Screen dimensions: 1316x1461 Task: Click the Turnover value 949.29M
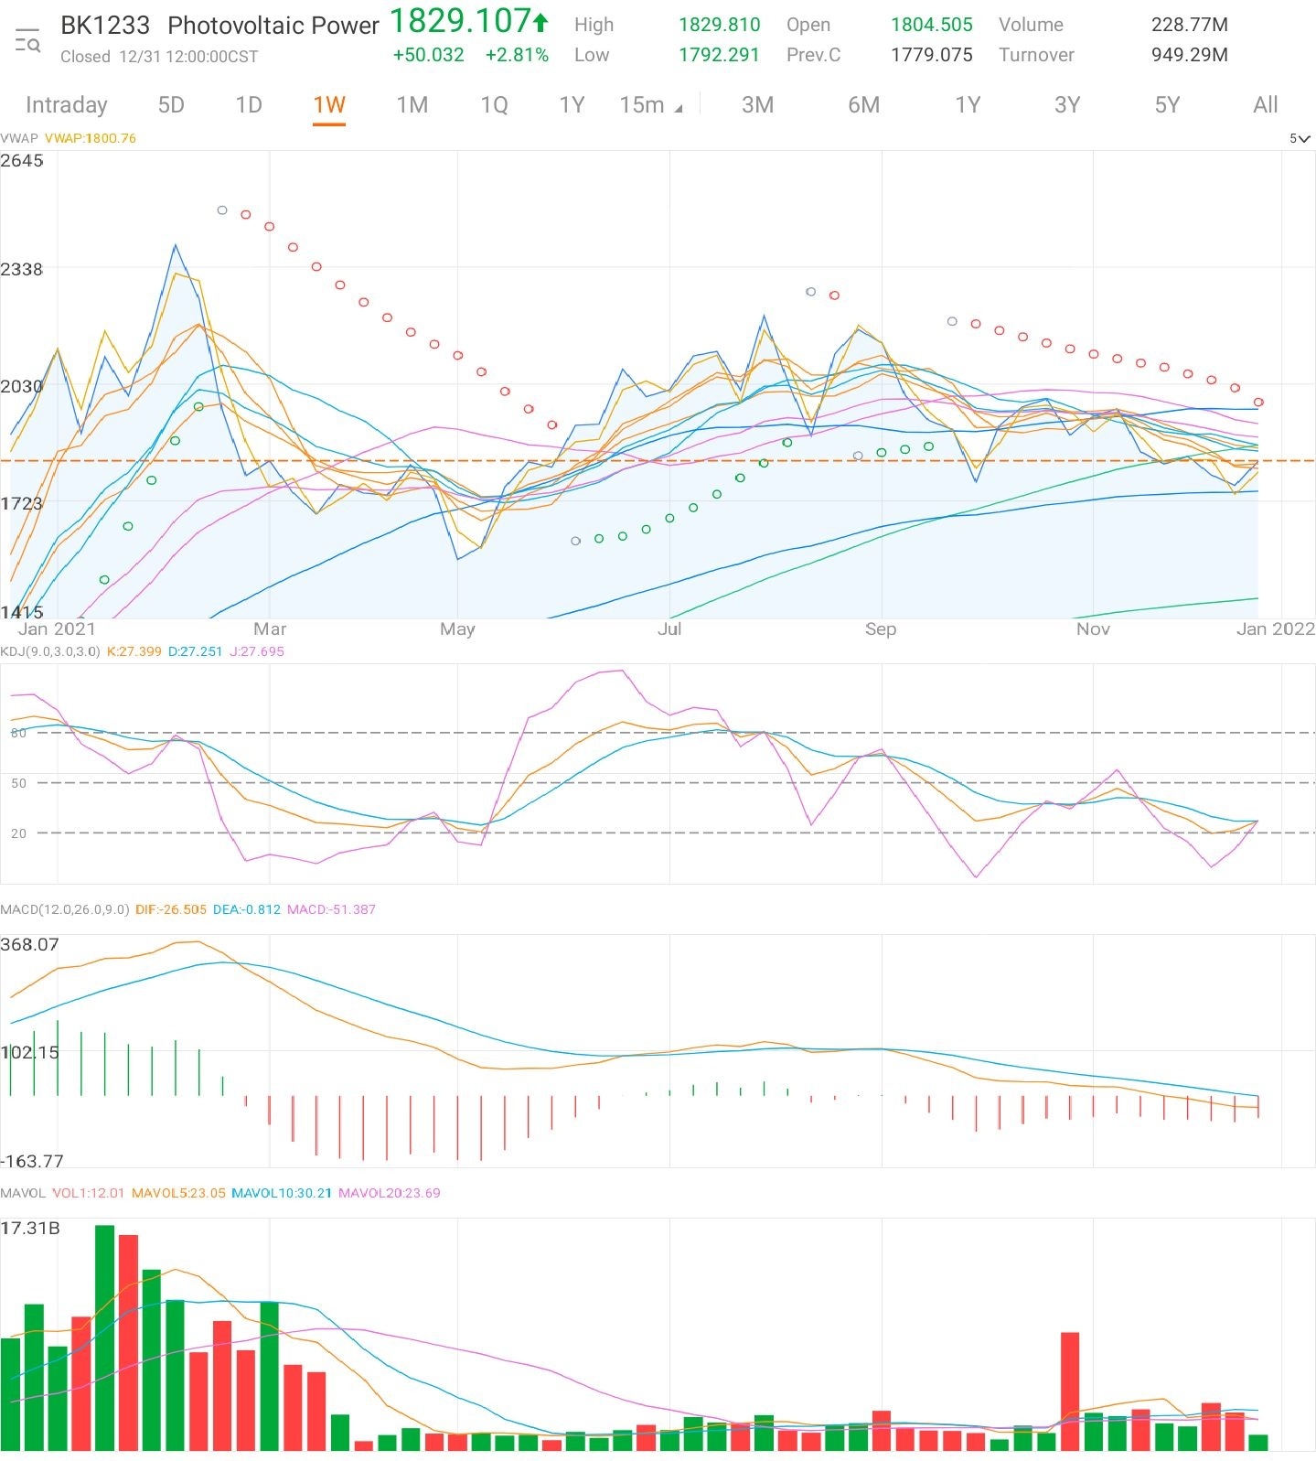pyautogui.click(x=1189, y=56)
